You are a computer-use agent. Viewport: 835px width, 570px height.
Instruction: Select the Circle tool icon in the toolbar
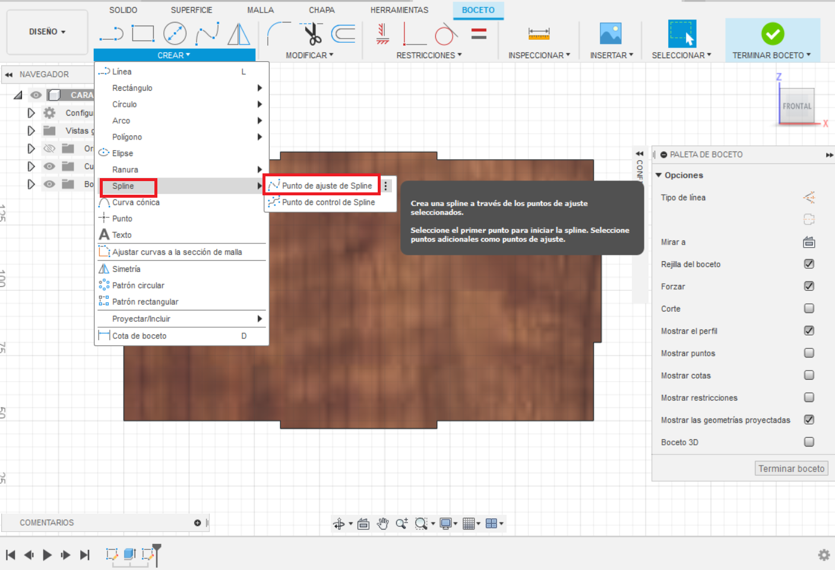point(175,33)
